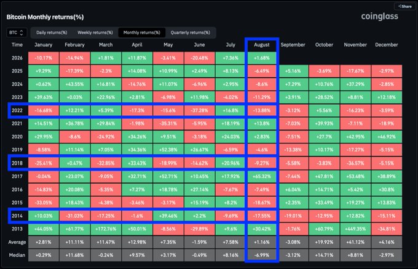
Task: Click the 2026 row label
Action: tap(17, 58)
